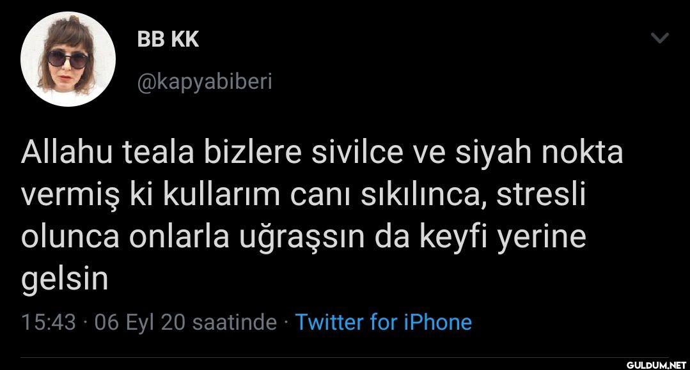The width and height of the screenshot is (690, 370).
Task: Select the word 'onlarla' in the tweet
Action: point(179,236)
